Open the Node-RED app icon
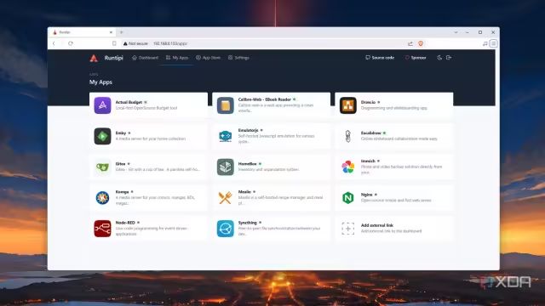The width and height of the screenshot is (545, 306). 102,229
